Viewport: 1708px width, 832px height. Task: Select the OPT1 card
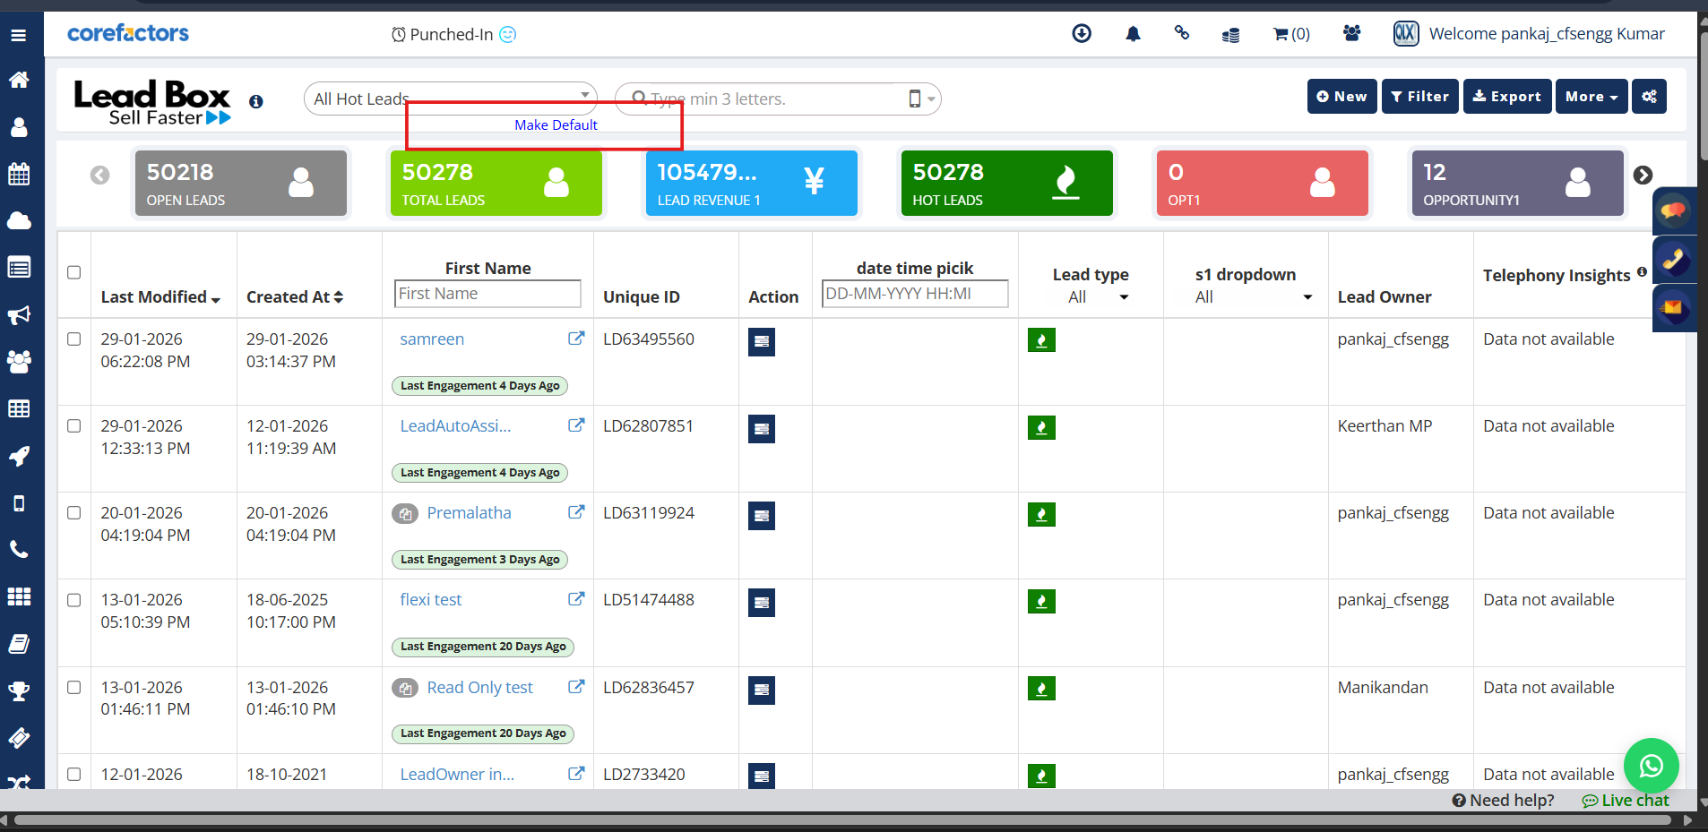pyautogui.click(x=1263, y=184)
